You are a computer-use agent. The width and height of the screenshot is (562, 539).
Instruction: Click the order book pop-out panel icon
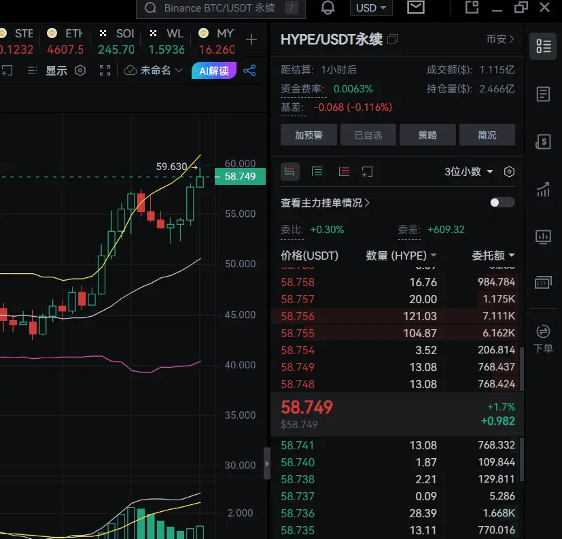[x=367, y=172]
